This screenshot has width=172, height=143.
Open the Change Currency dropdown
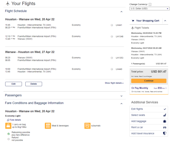pyautogui.click(x=149, y=8)
